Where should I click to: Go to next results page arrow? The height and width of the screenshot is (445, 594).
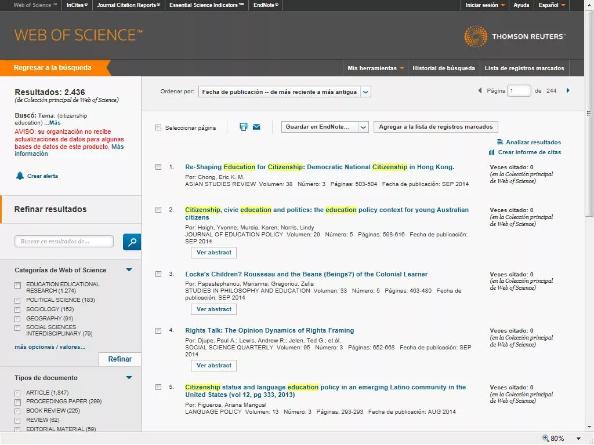[x=568, y=90]
